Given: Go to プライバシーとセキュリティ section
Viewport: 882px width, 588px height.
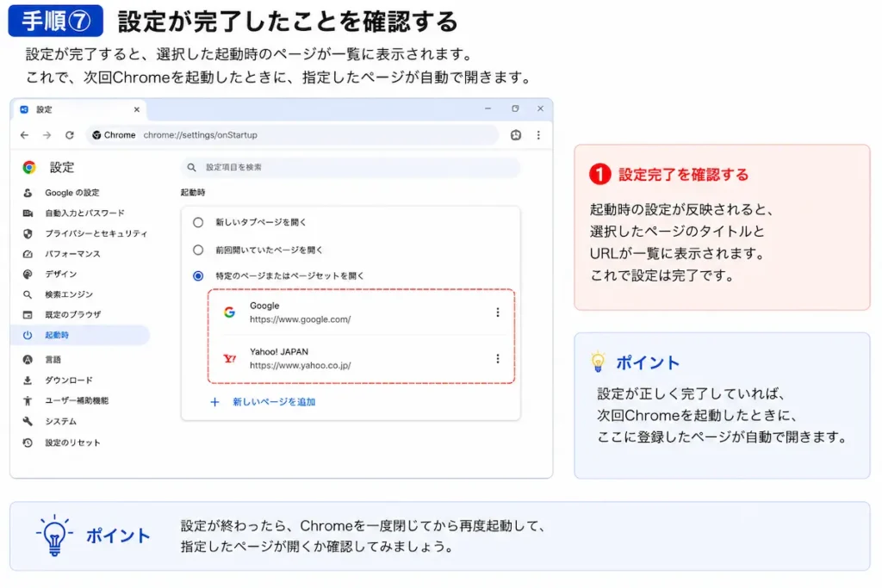Looking at the screenshot, I should (96, 233).
